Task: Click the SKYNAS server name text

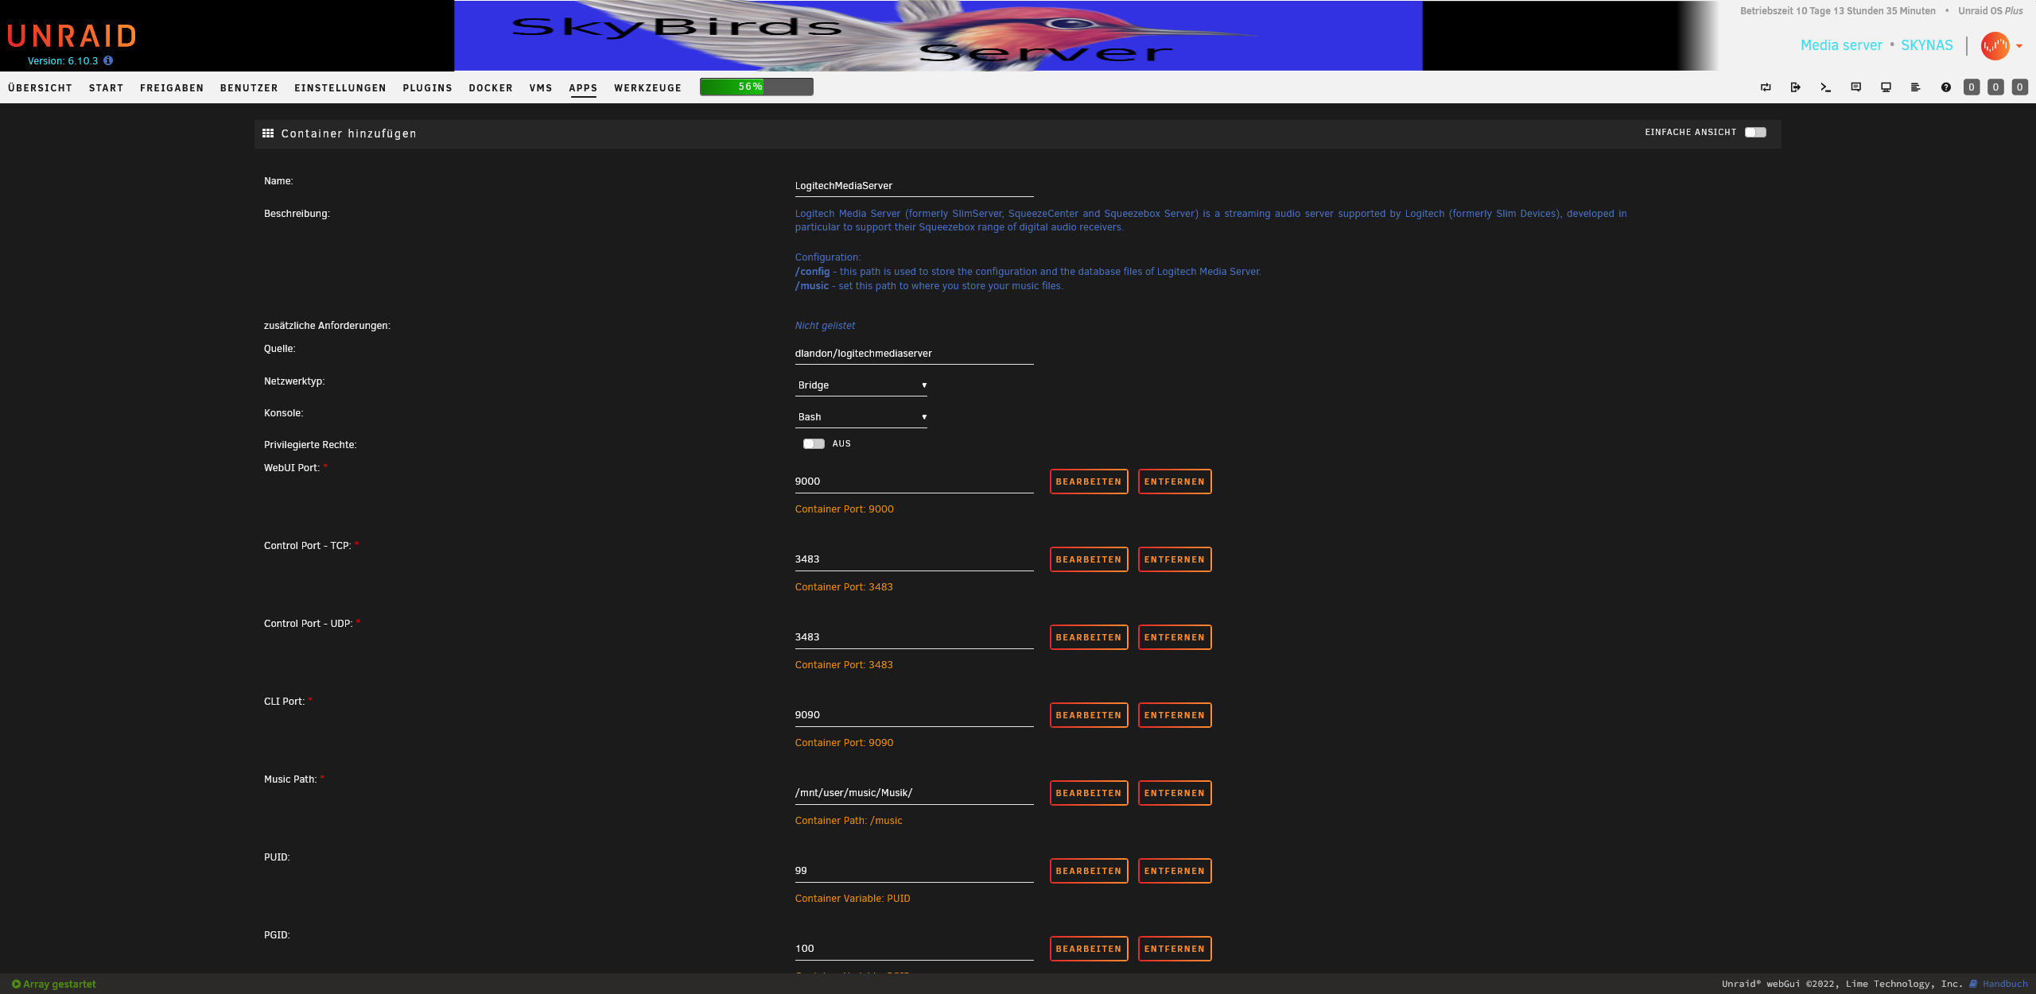Action: tap(1926, 45)
